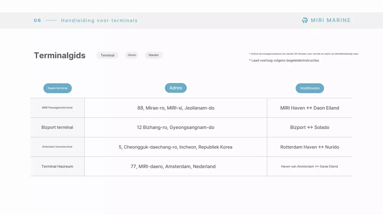
Task: Toggle the Terminal tag chip
Action: [x=107, y=55]
